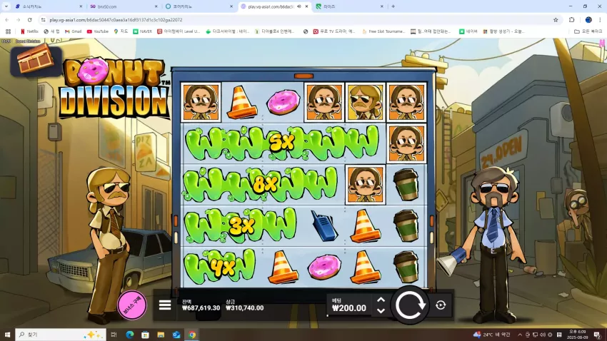The height and width of the screenshot is (341, 607).
Task: Click the 3x green wild multiplier
Action: coord(241,225)
